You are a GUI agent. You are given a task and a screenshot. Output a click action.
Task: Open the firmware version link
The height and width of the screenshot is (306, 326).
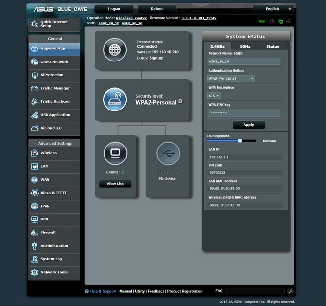coord(199,18)
